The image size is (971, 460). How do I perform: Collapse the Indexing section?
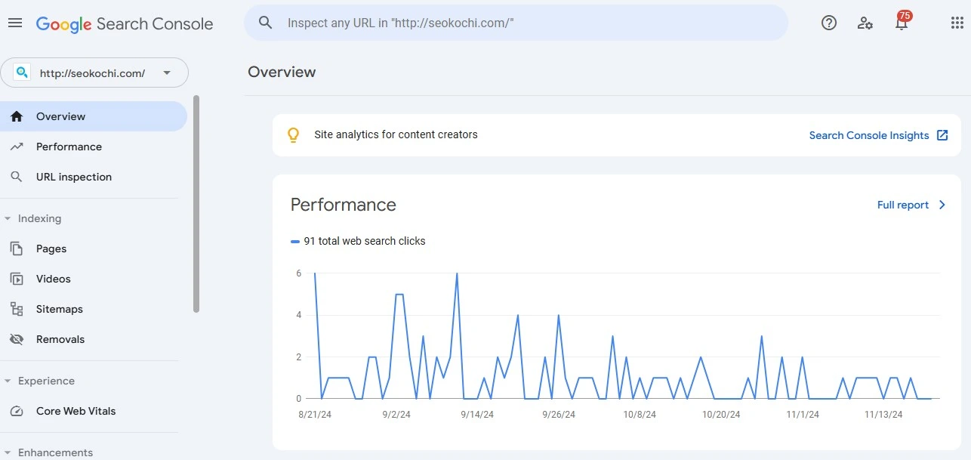[8, 218]
